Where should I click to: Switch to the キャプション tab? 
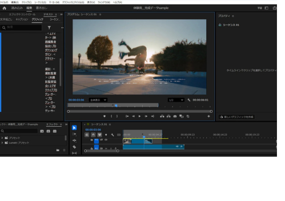pos(22,20)
